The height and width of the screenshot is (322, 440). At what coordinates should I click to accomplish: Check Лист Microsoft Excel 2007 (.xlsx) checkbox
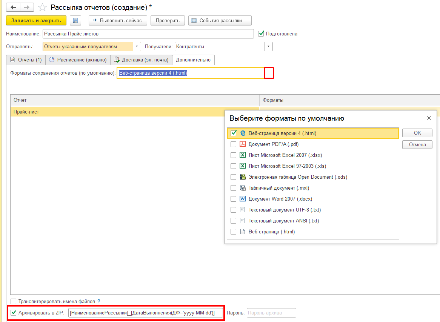[234, 155]
